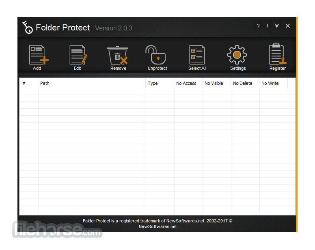Click the No Visible column header
Screen dimensions: 315x250
[x=217, y=83]
